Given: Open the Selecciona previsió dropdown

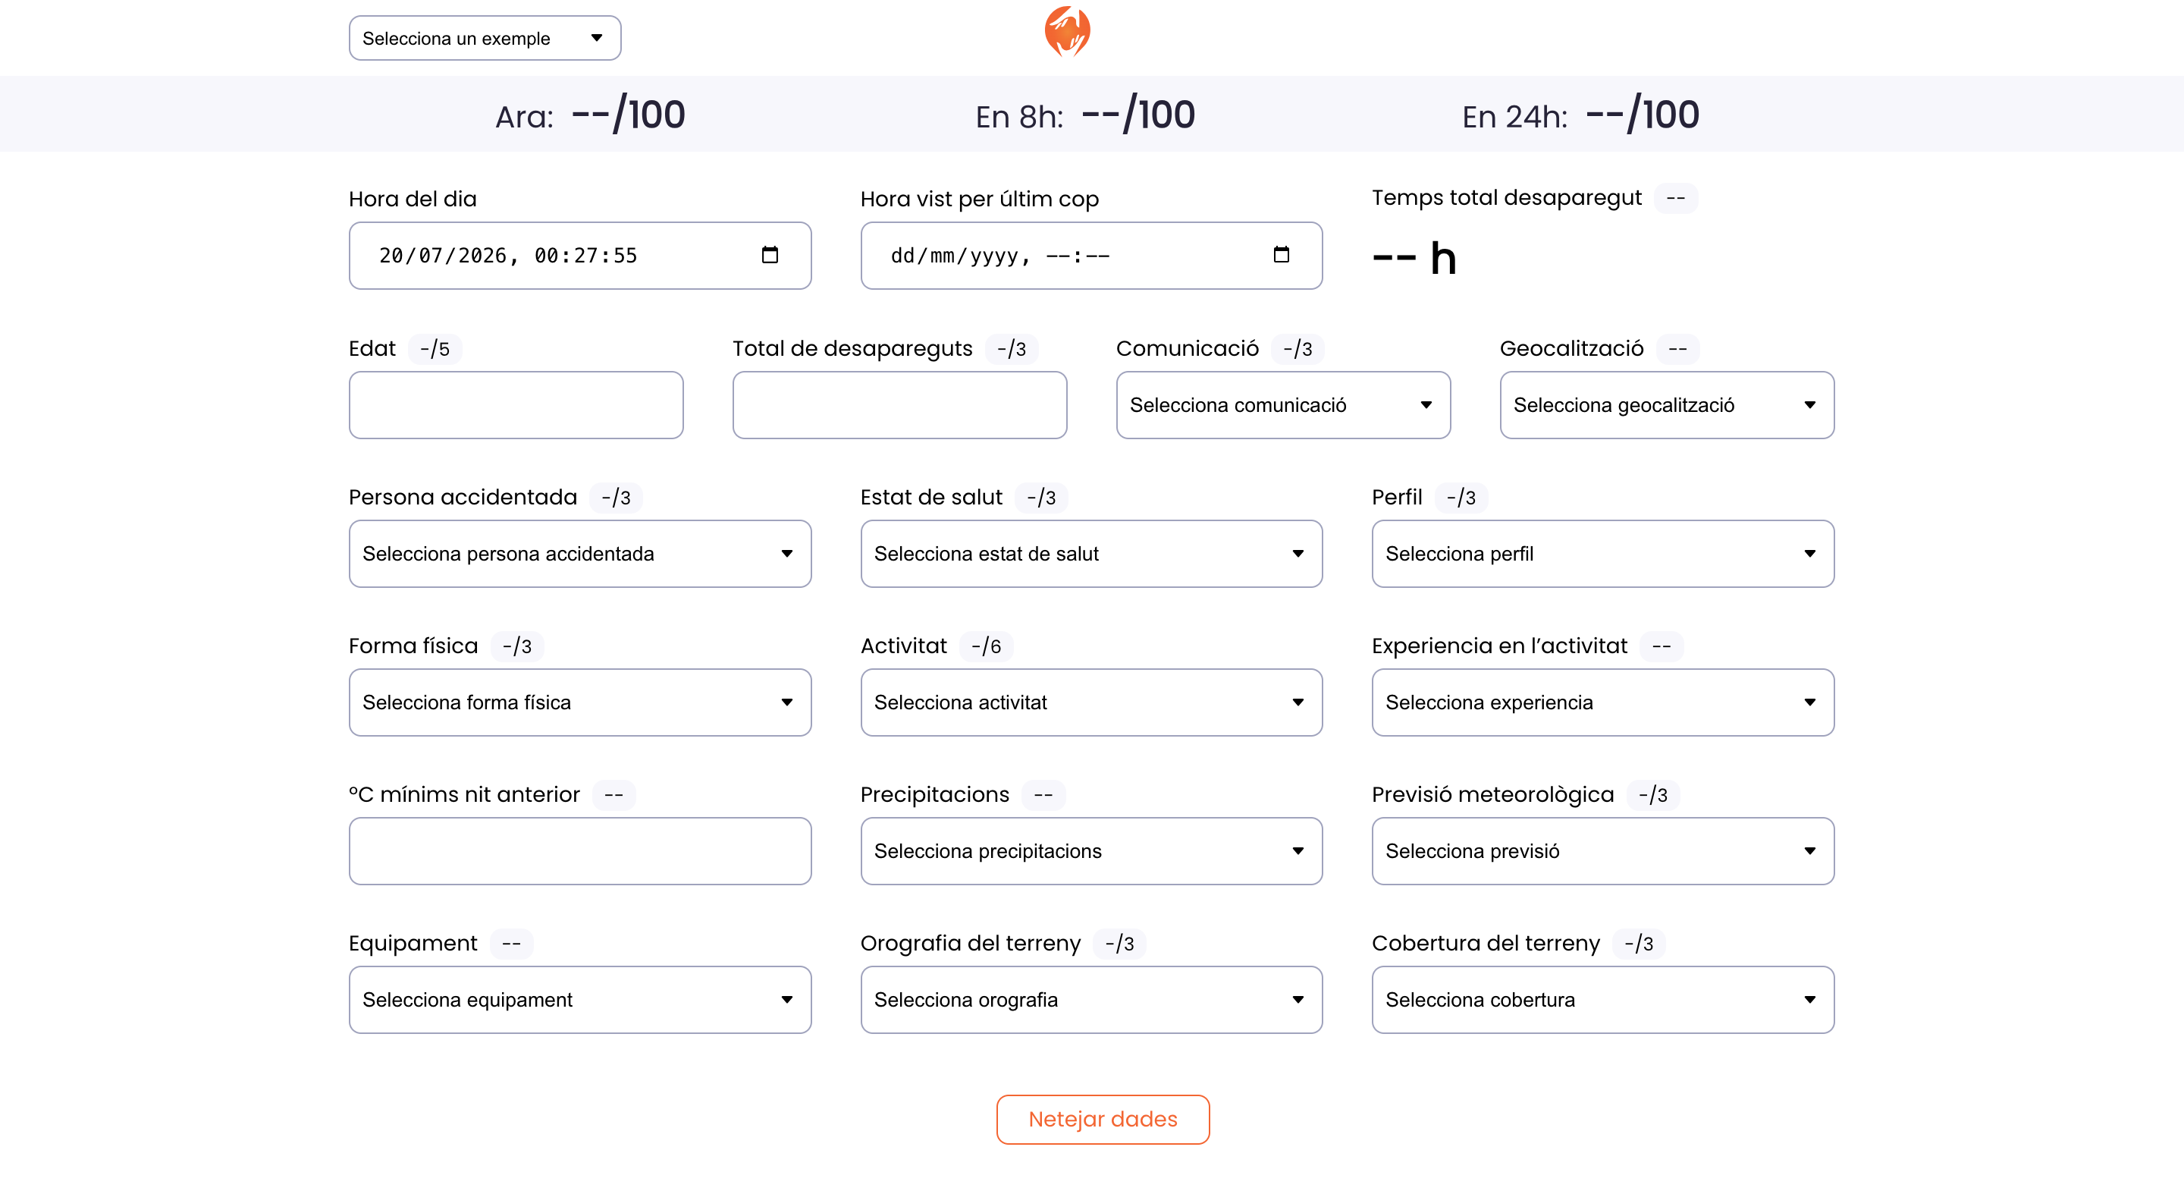Looking at the screenshot, I should point(1602,851).
